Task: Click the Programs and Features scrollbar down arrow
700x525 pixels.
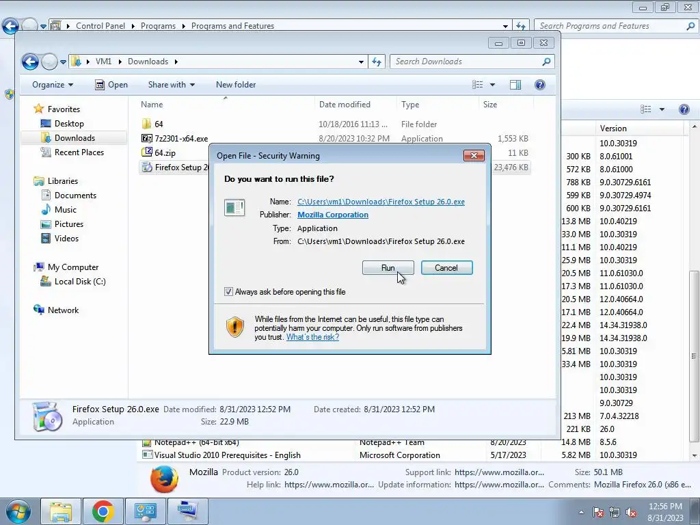Action: pos(695,456)
